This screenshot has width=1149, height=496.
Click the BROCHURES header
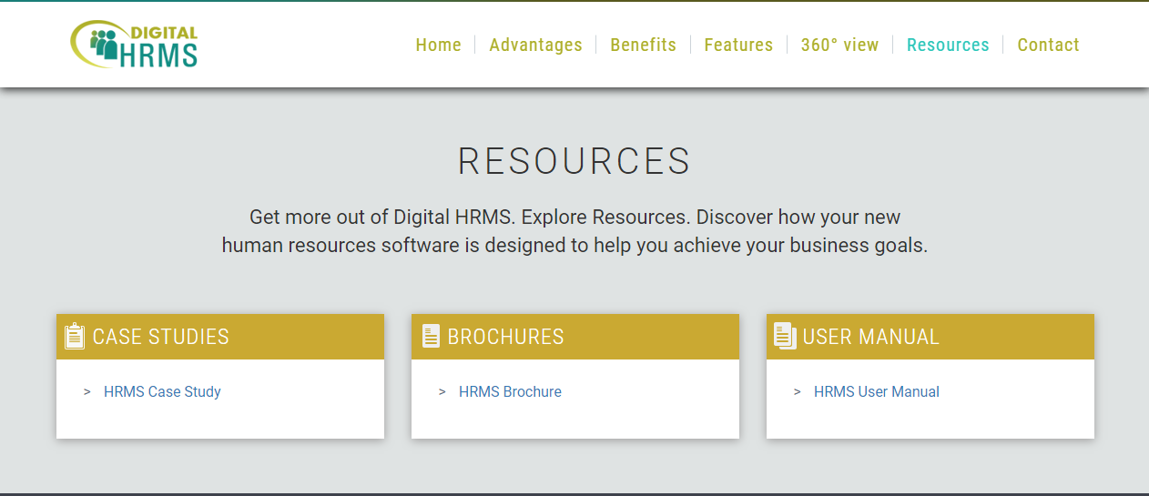pyautogui.click(x=575, y=337)
